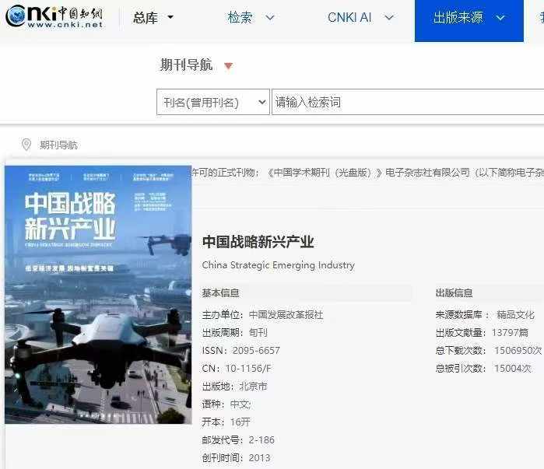Click the 总库 menu label
Image resolution: width=544 pixels, height=469 pixels.
pyautogui.click(x=146, y=17)
